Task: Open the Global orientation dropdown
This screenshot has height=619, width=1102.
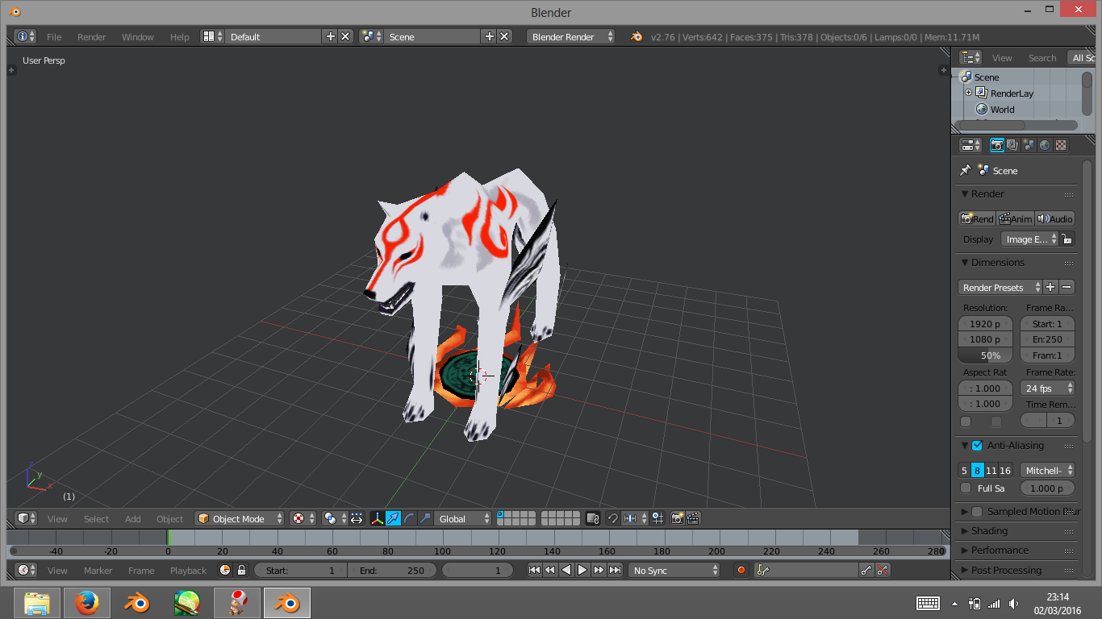Action: [463, 518]
